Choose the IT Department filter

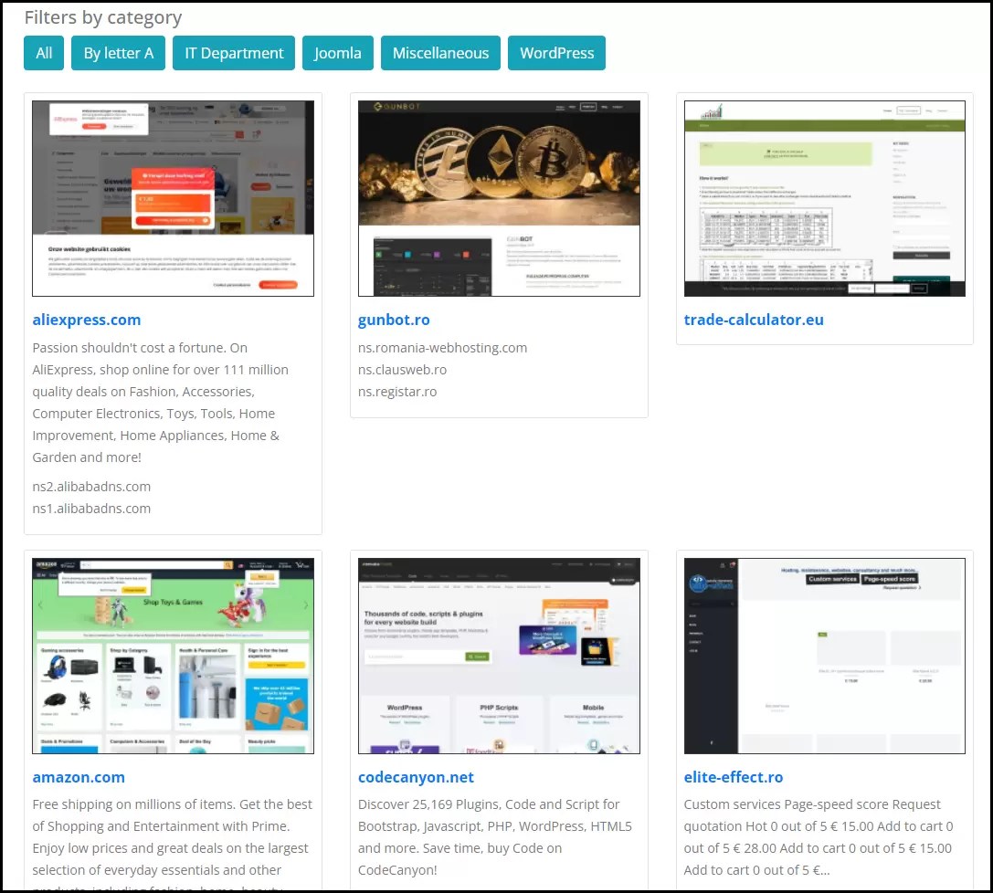pos(234,53)
